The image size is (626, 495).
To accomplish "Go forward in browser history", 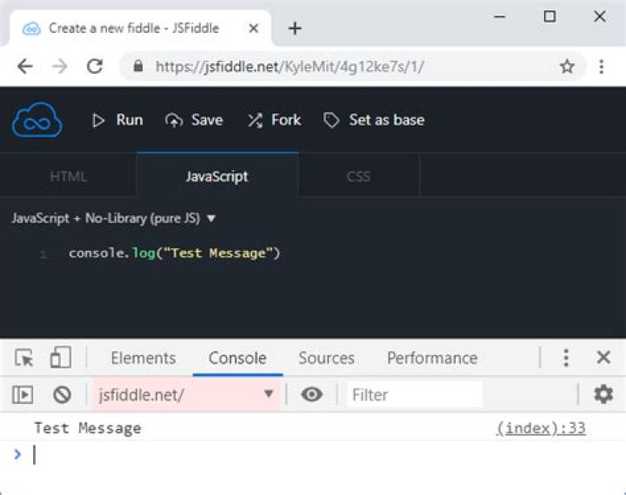I will (60, 66).
